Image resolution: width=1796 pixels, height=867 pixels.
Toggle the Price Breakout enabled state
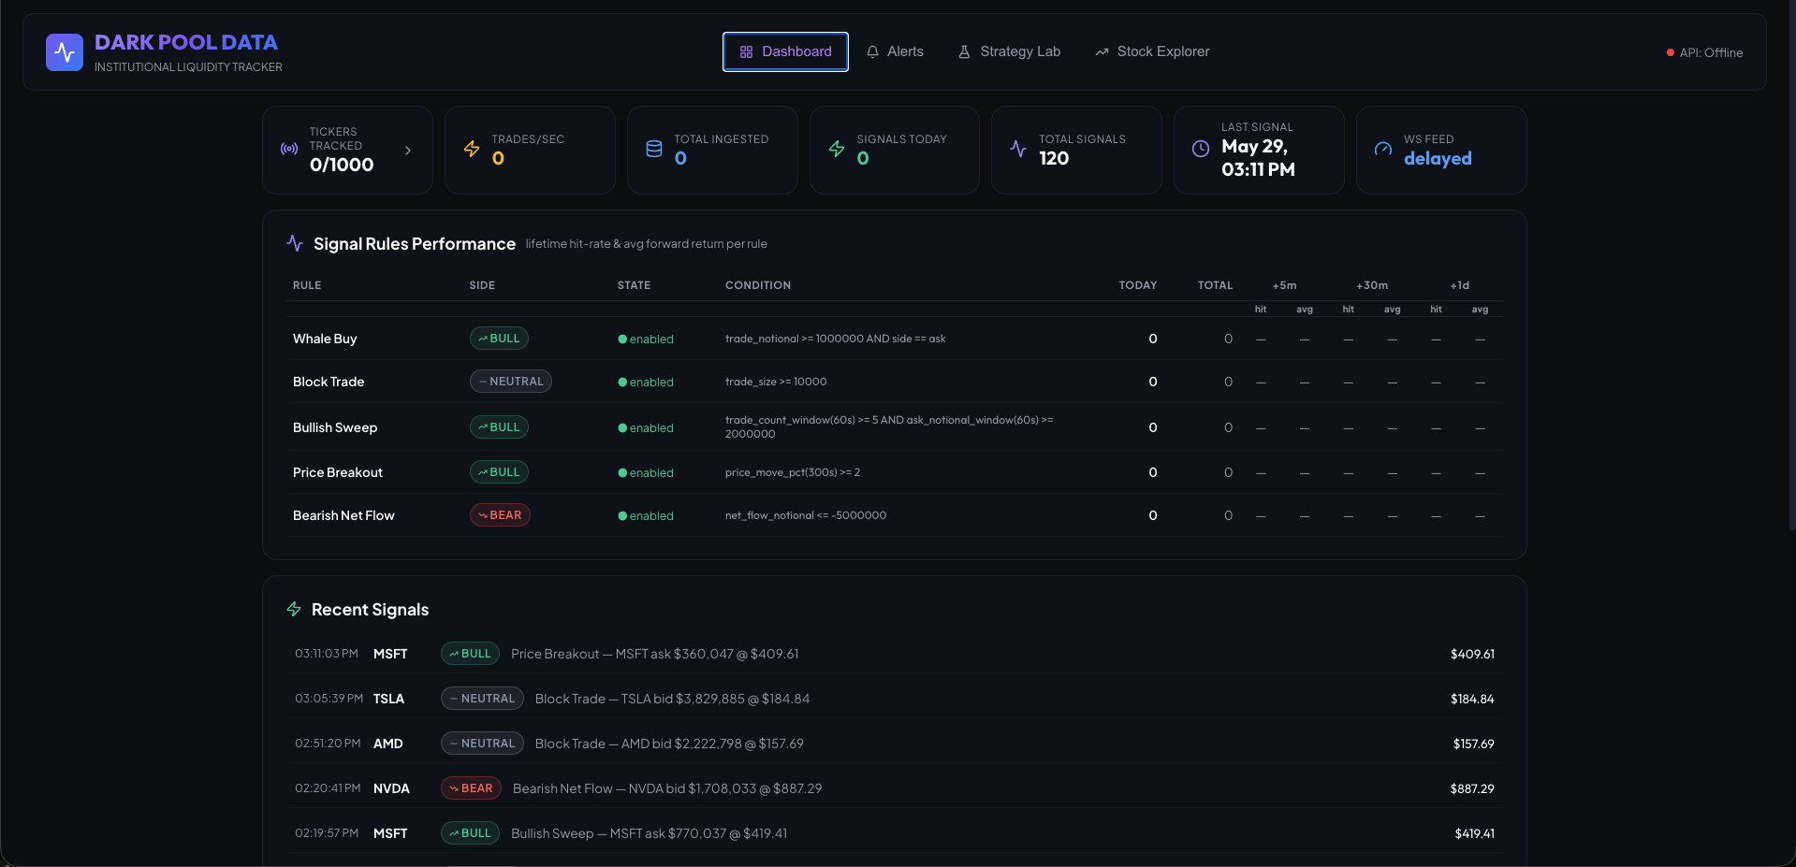pyautogui.click(x=646, y=472)
